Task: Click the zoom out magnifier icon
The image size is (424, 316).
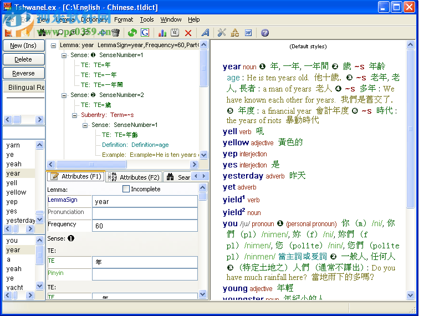Action: tap(85, 33)
